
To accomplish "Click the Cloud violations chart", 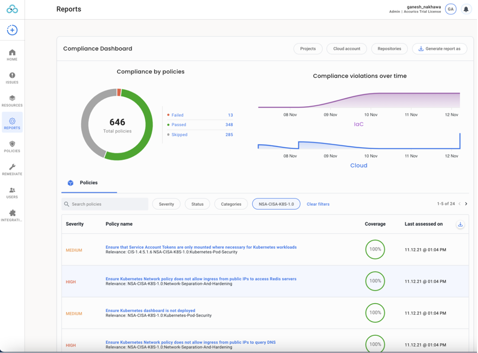I will [x=359, y=142].
